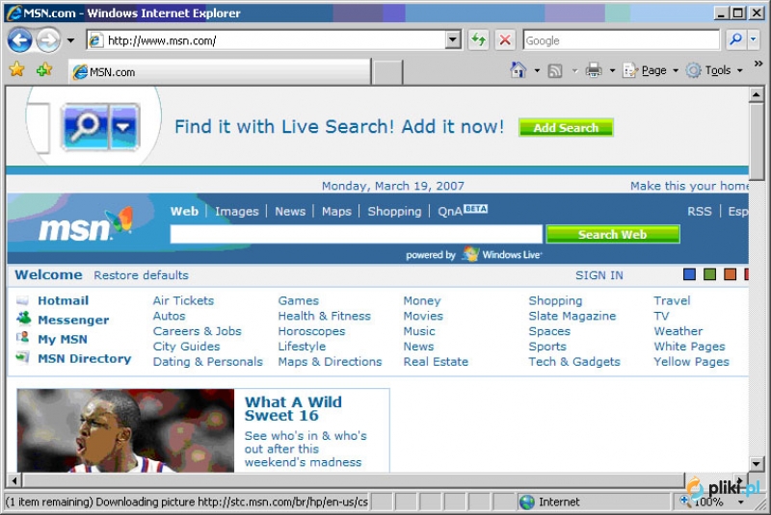The width and height of the screenshot is (771, 515).
Task: Refresh the page with green arrows icon
Action: [x=478, y=40]
